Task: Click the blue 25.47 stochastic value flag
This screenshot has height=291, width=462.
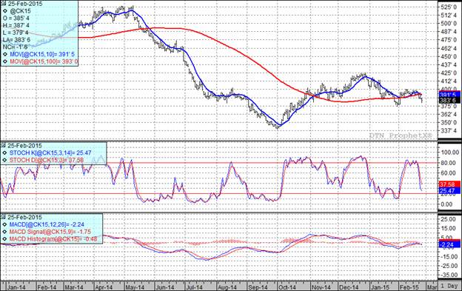Action: coord(449,191)
